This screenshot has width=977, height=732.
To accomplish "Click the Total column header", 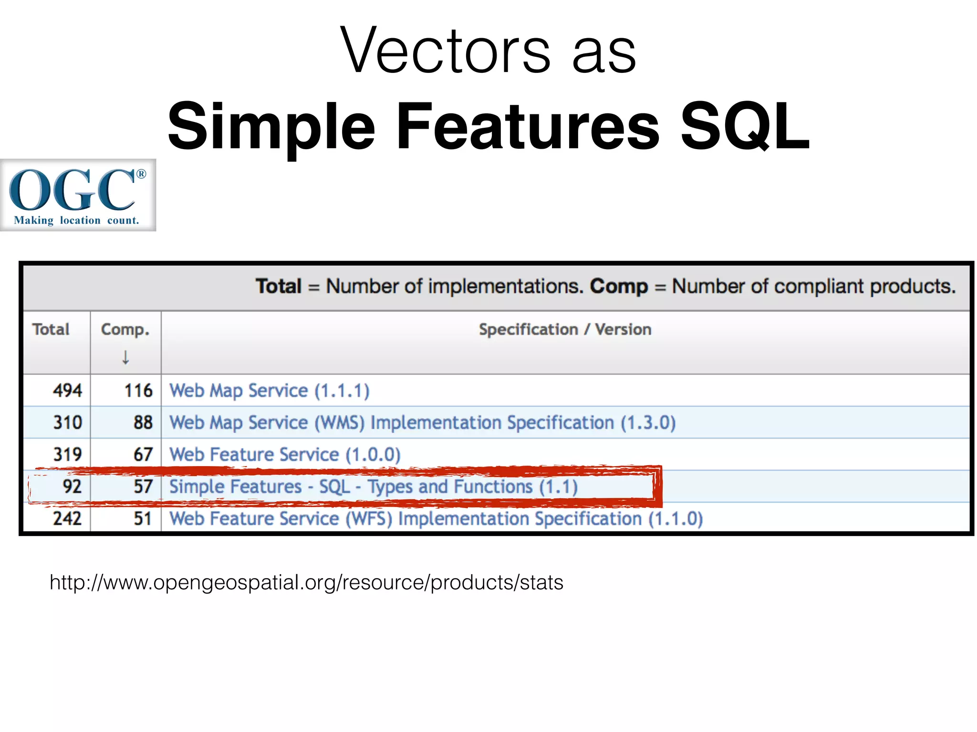I will click(x=51, y=329).
